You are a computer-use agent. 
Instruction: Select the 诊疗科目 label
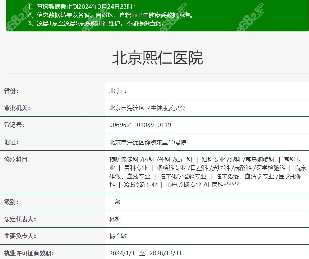(x=17, y=159)
